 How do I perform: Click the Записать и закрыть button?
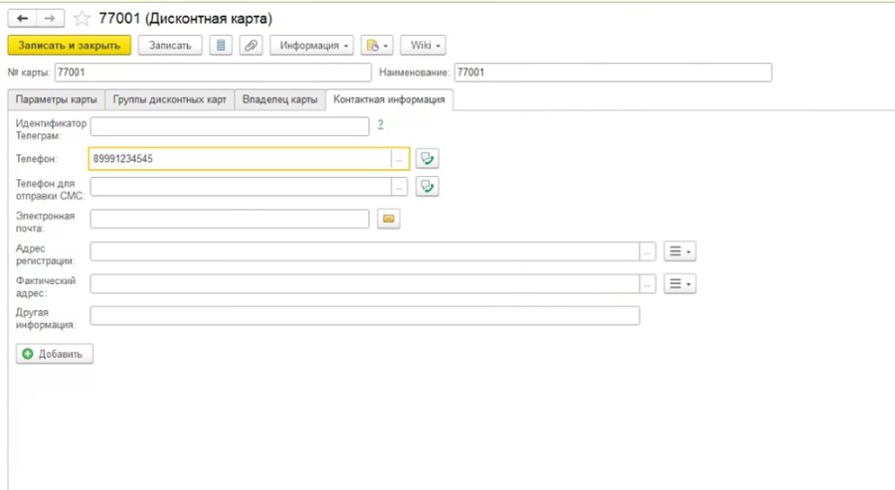[69, 45]
